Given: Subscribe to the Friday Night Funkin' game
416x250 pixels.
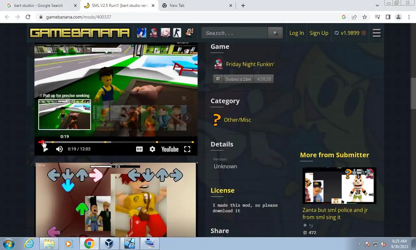Looking at the screenshot, I should (x=233, y=79).
